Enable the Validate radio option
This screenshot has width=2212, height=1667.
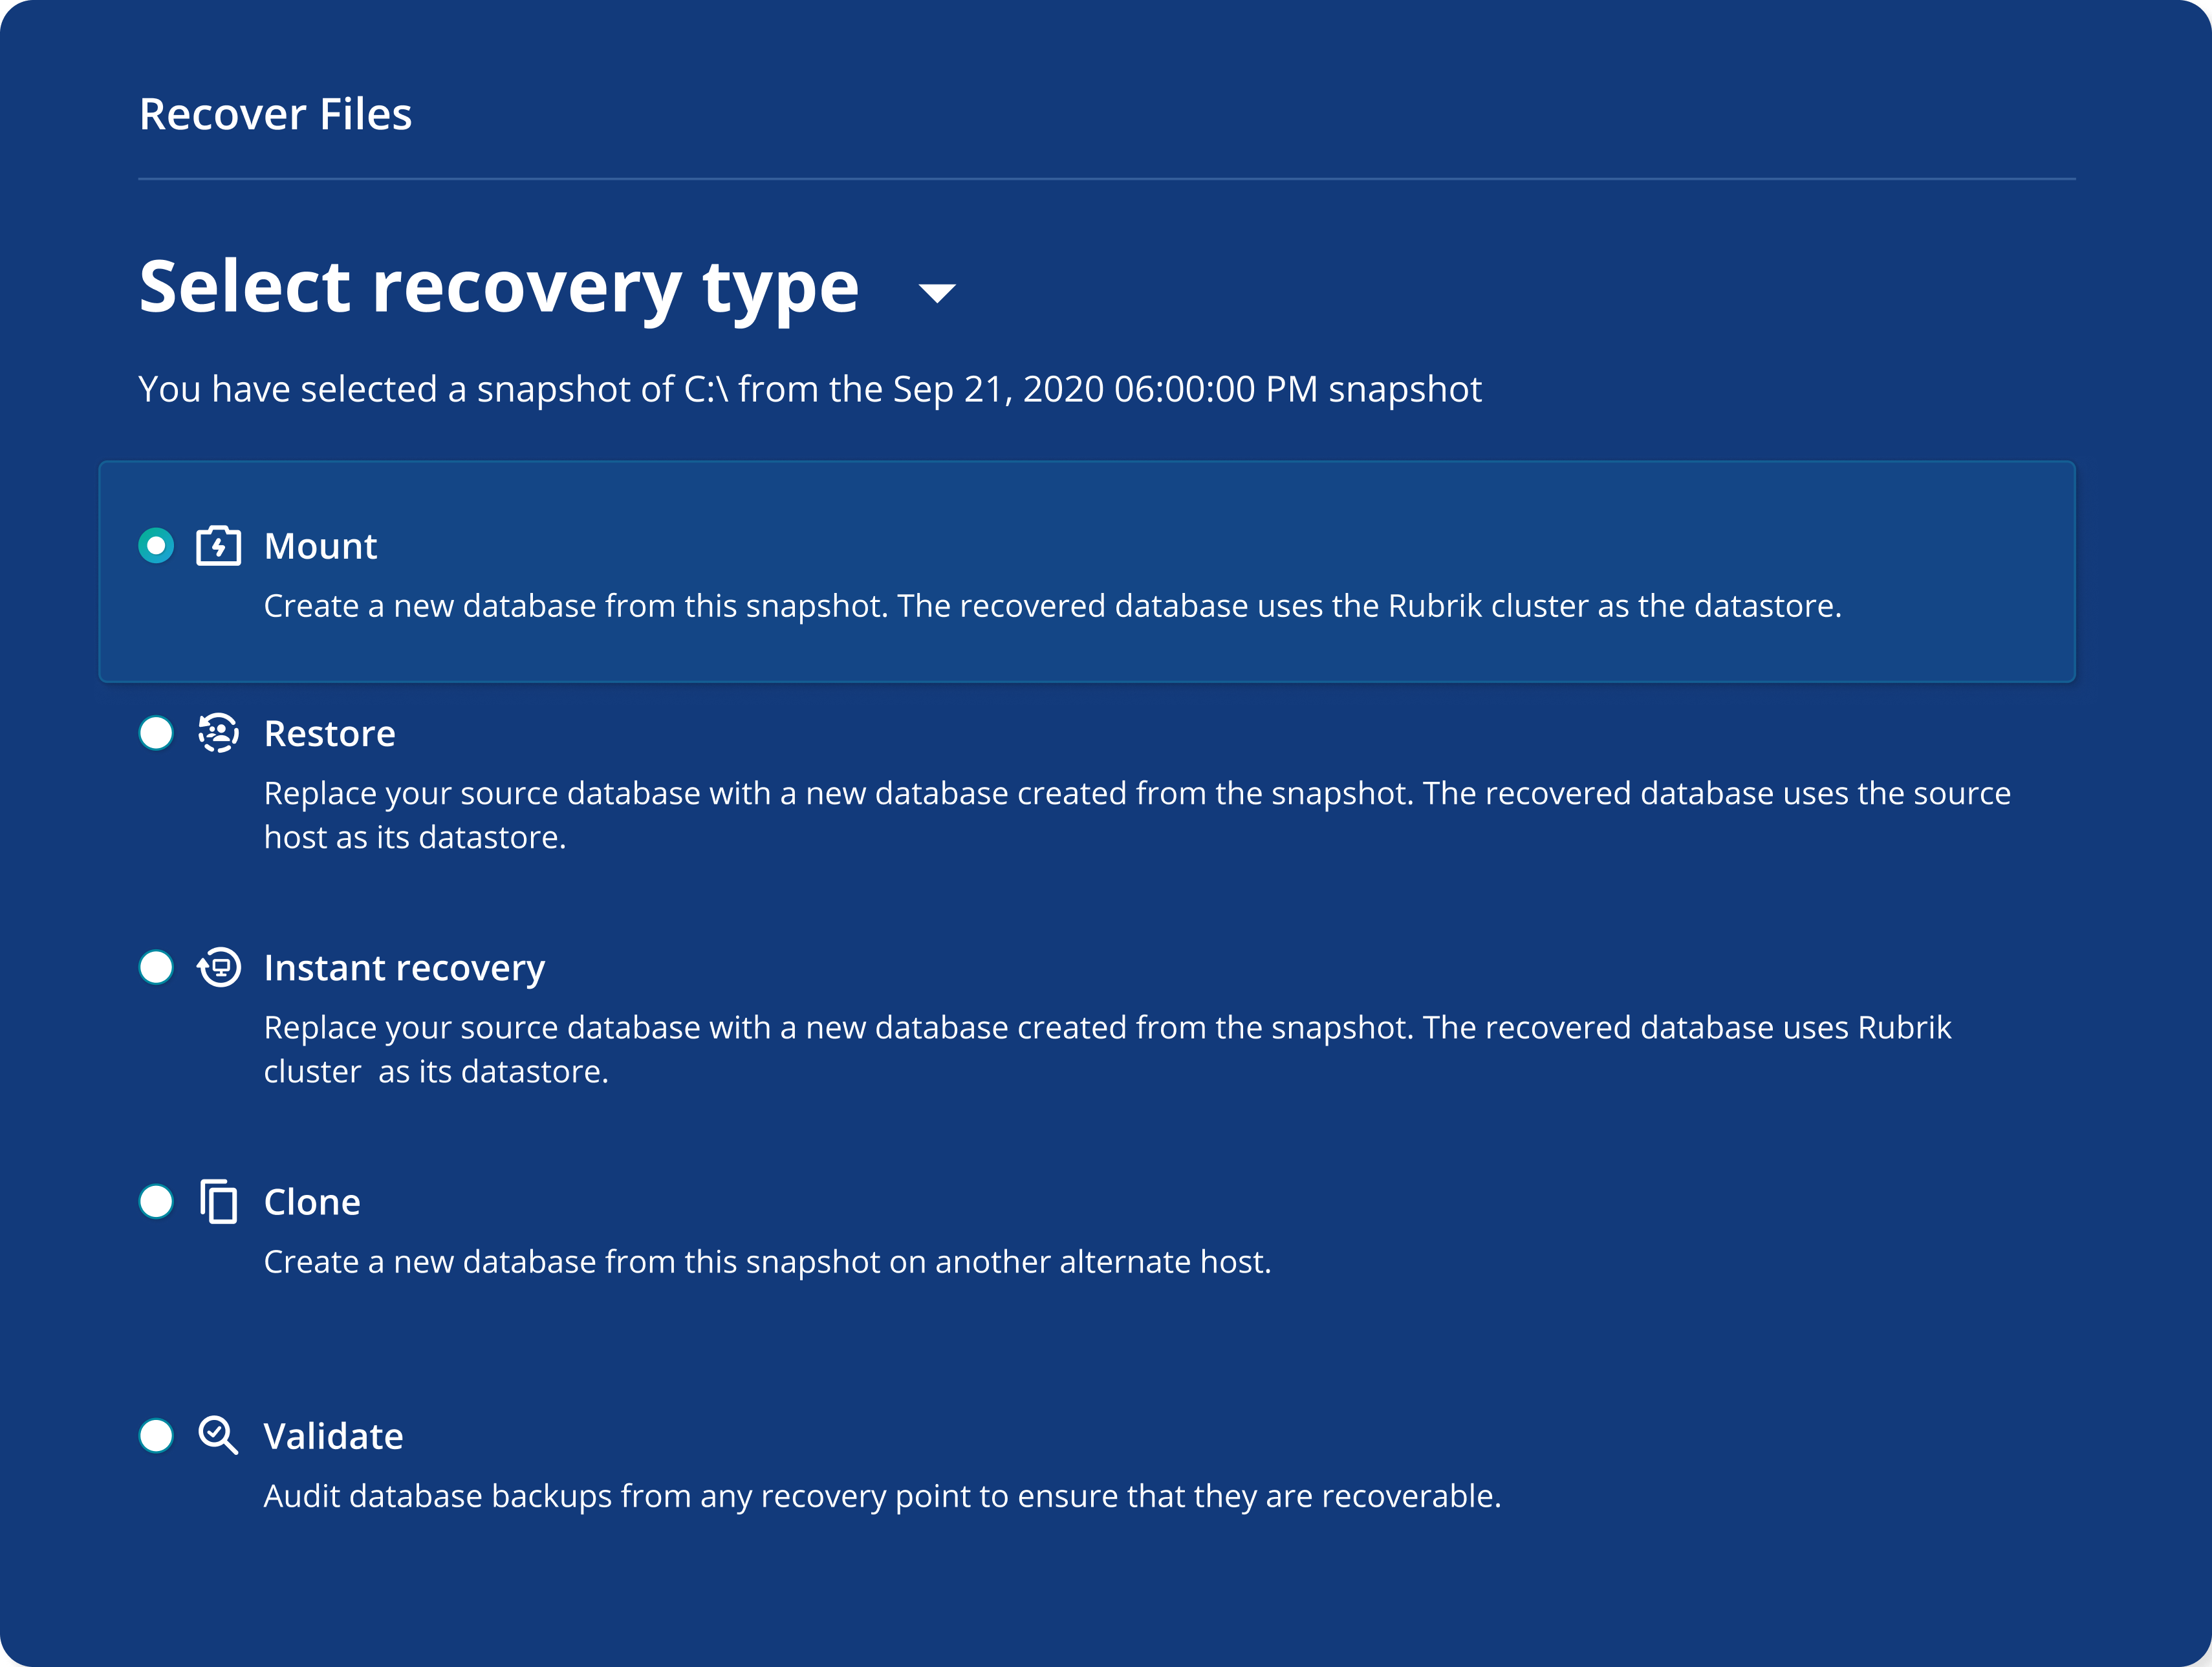156,1435
